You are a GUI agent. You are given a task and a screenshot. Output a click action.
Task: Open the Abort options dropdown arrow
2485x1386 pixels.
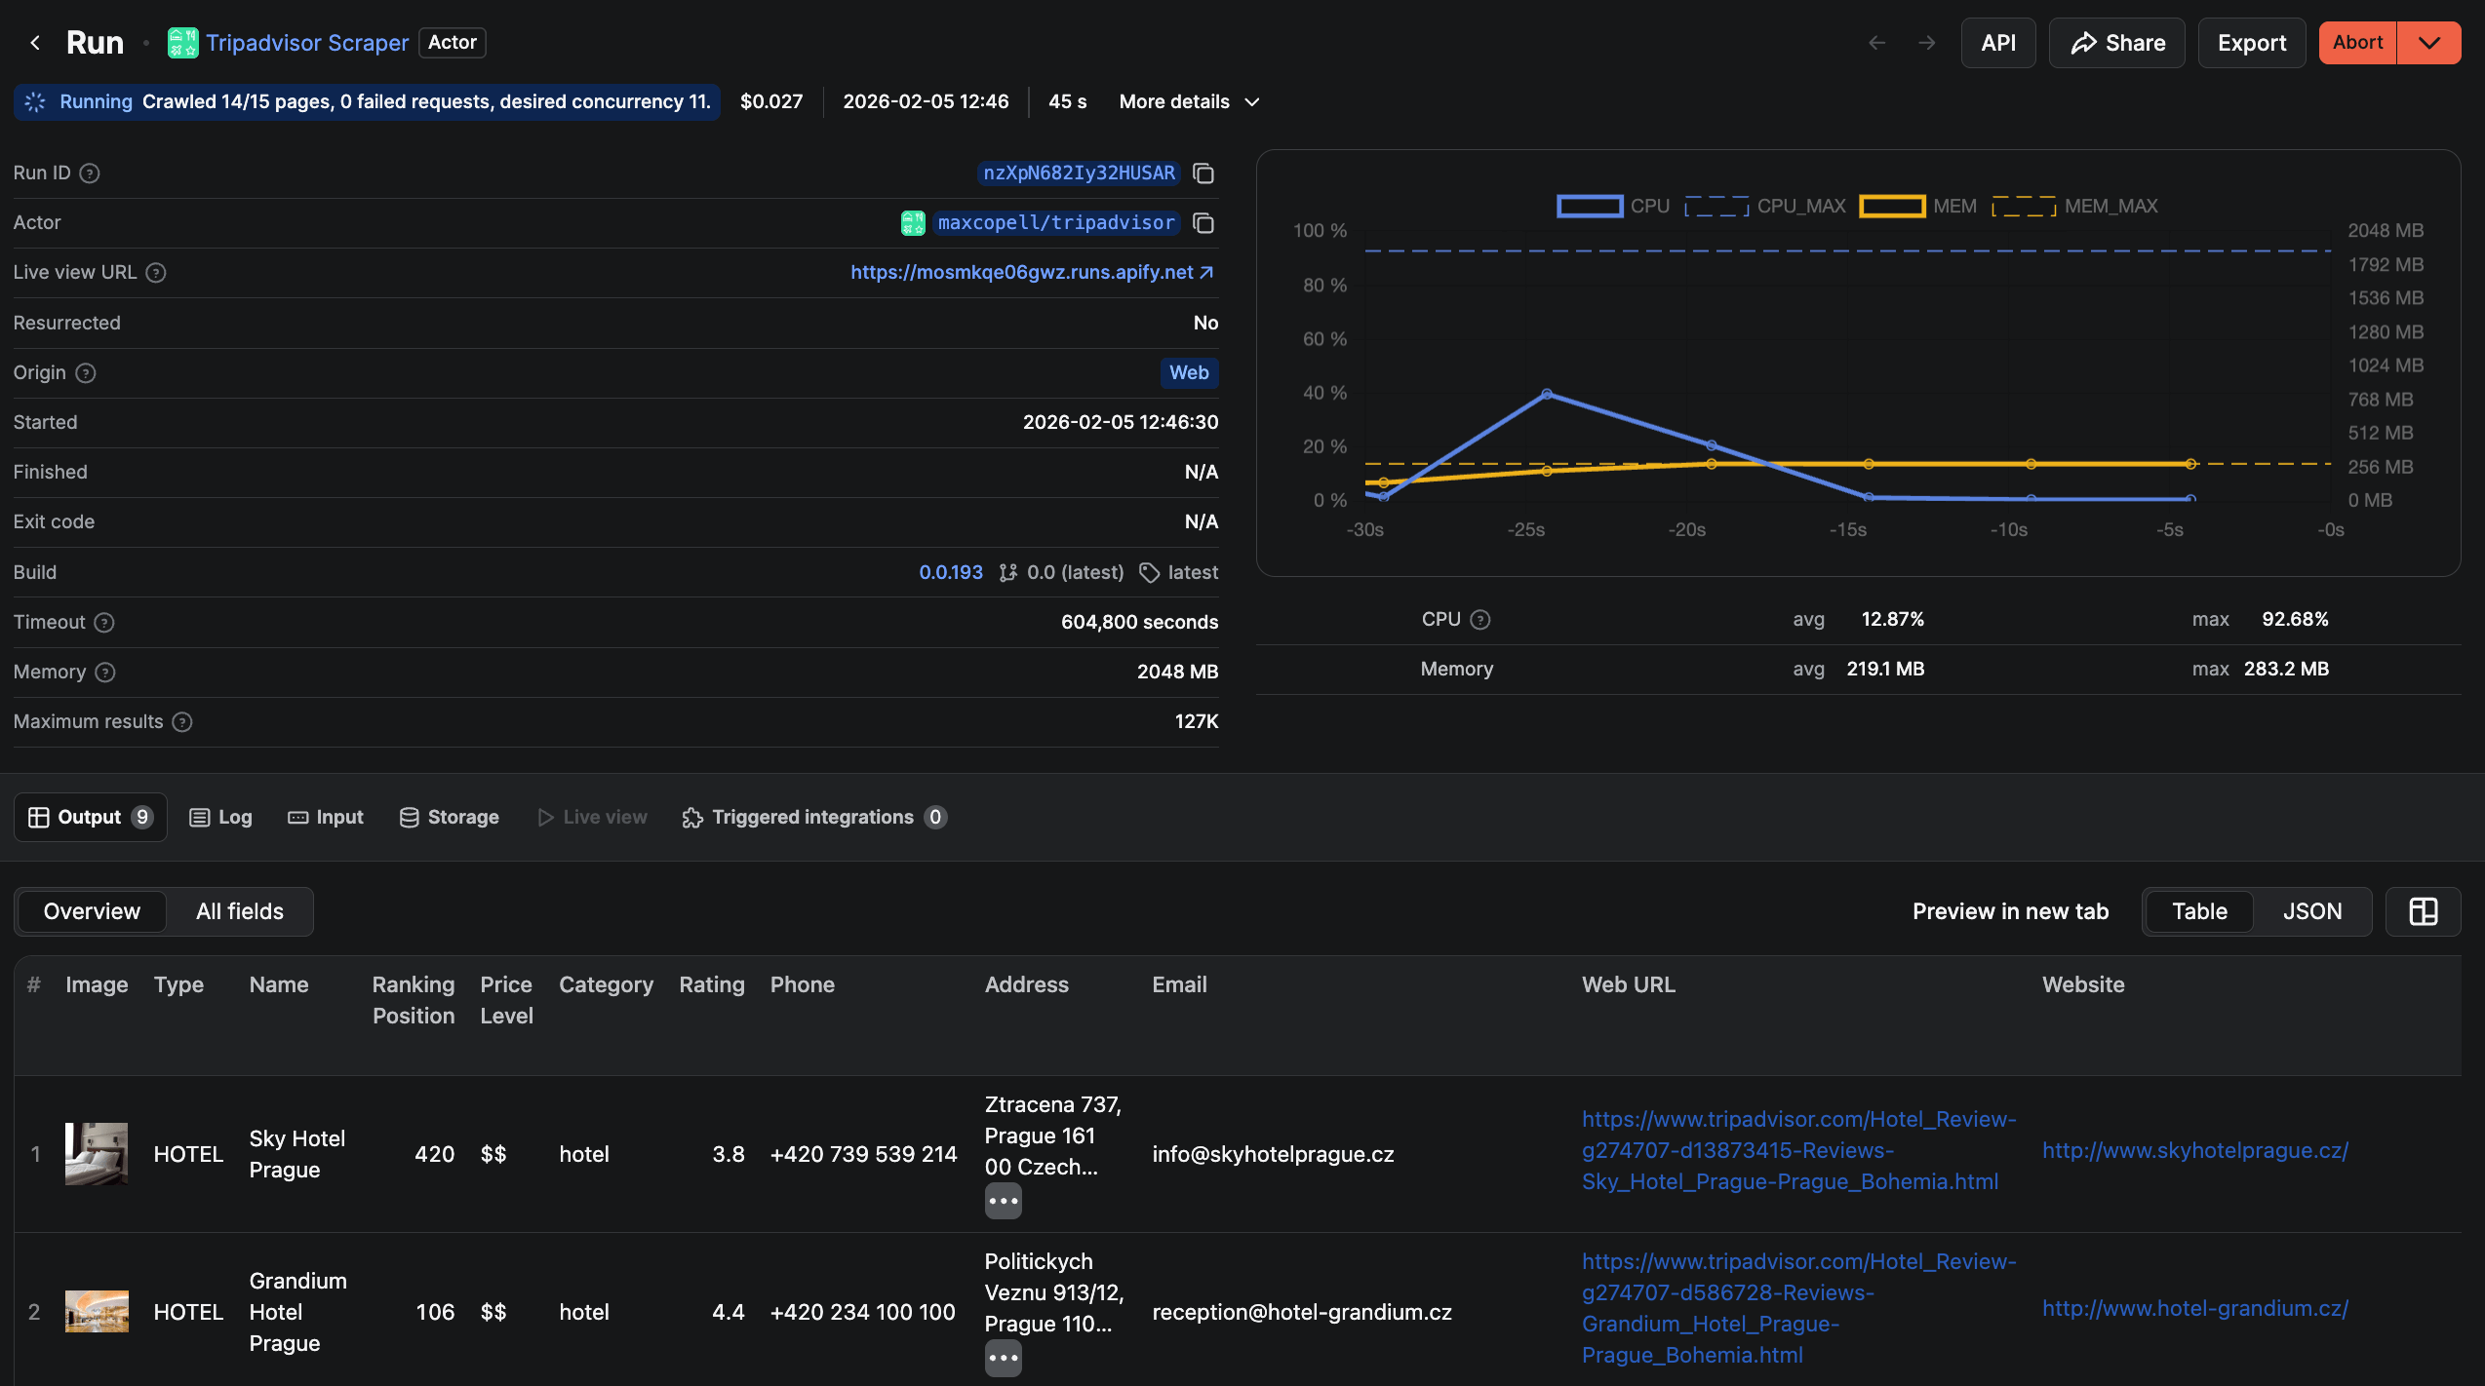[x=2428, y=43]
